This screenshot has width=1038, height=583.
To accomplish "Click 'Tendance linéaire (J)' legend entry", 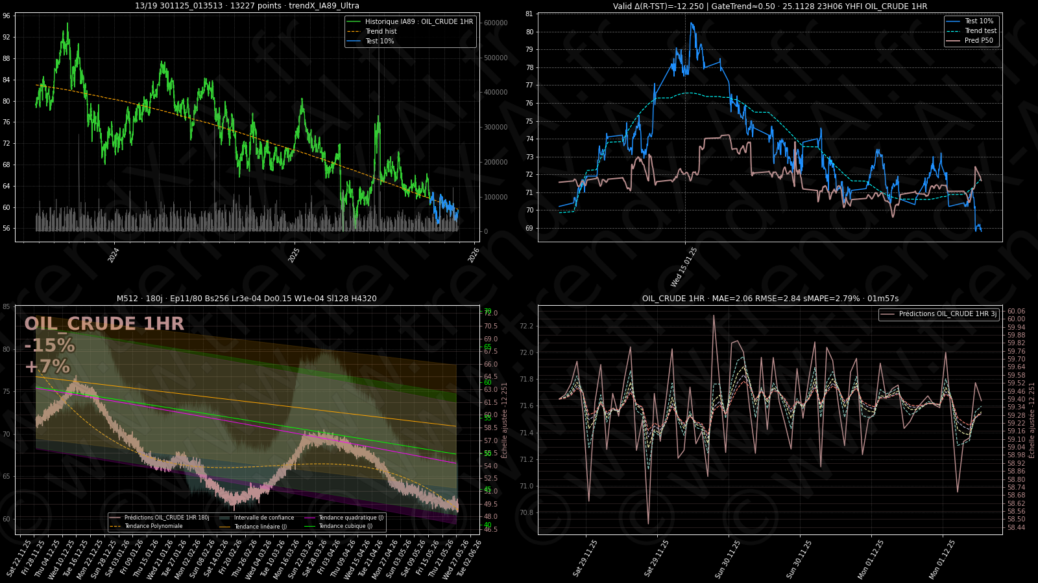I will pos(260,527).
